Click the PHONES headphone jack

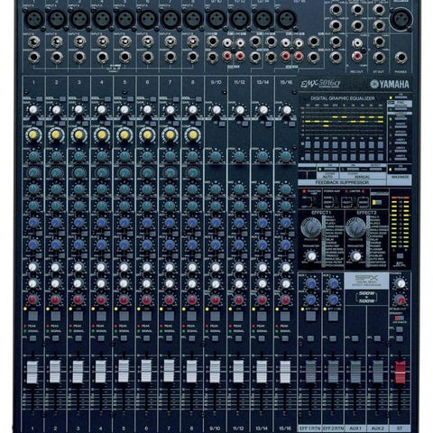401,57
